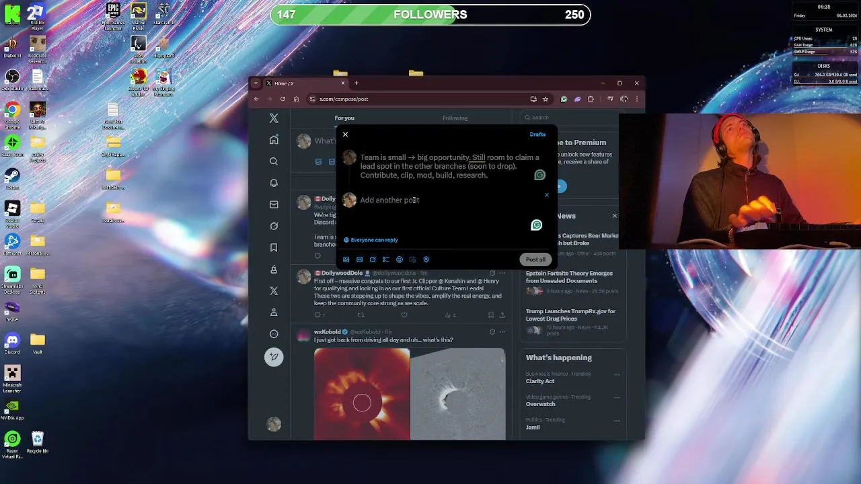
Task: Add a poll to the post
Action: pyautogui.click(x=386, y=259)
